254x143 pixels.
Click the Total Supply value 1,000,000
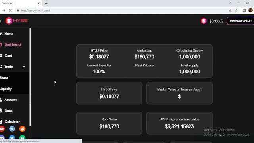coord(190,71)
